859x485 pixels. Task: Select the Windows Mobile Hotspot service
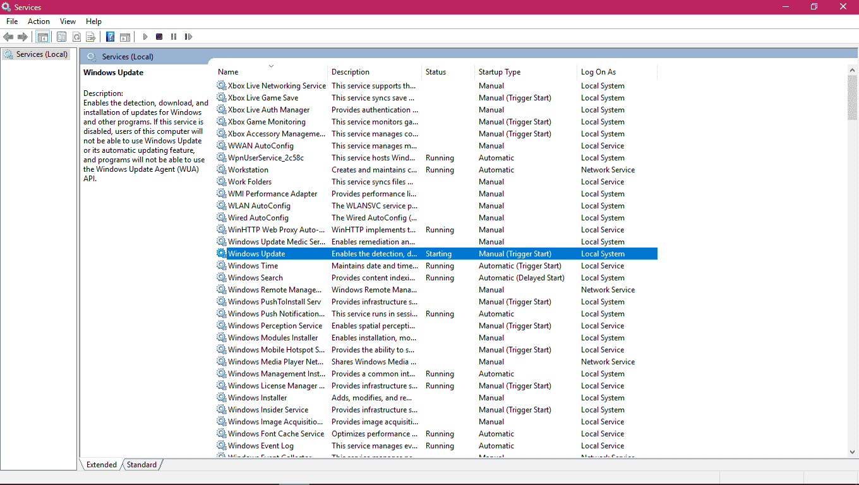[x=436, y=350]
